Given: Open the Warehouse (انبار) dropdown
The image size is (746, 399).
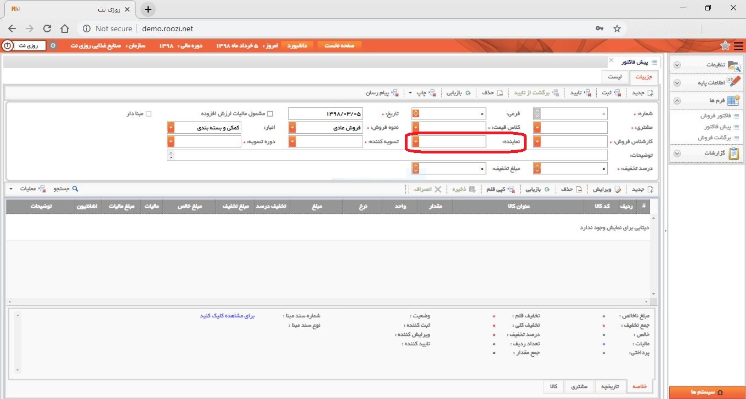Looking at the screenshot, I should coord(171,128).
